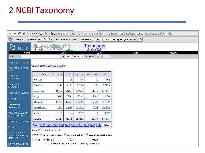Screen dimensions: 205x153
Task: Click the browser forward arrow
Action: pyautogui.click(x=15, y=33)
